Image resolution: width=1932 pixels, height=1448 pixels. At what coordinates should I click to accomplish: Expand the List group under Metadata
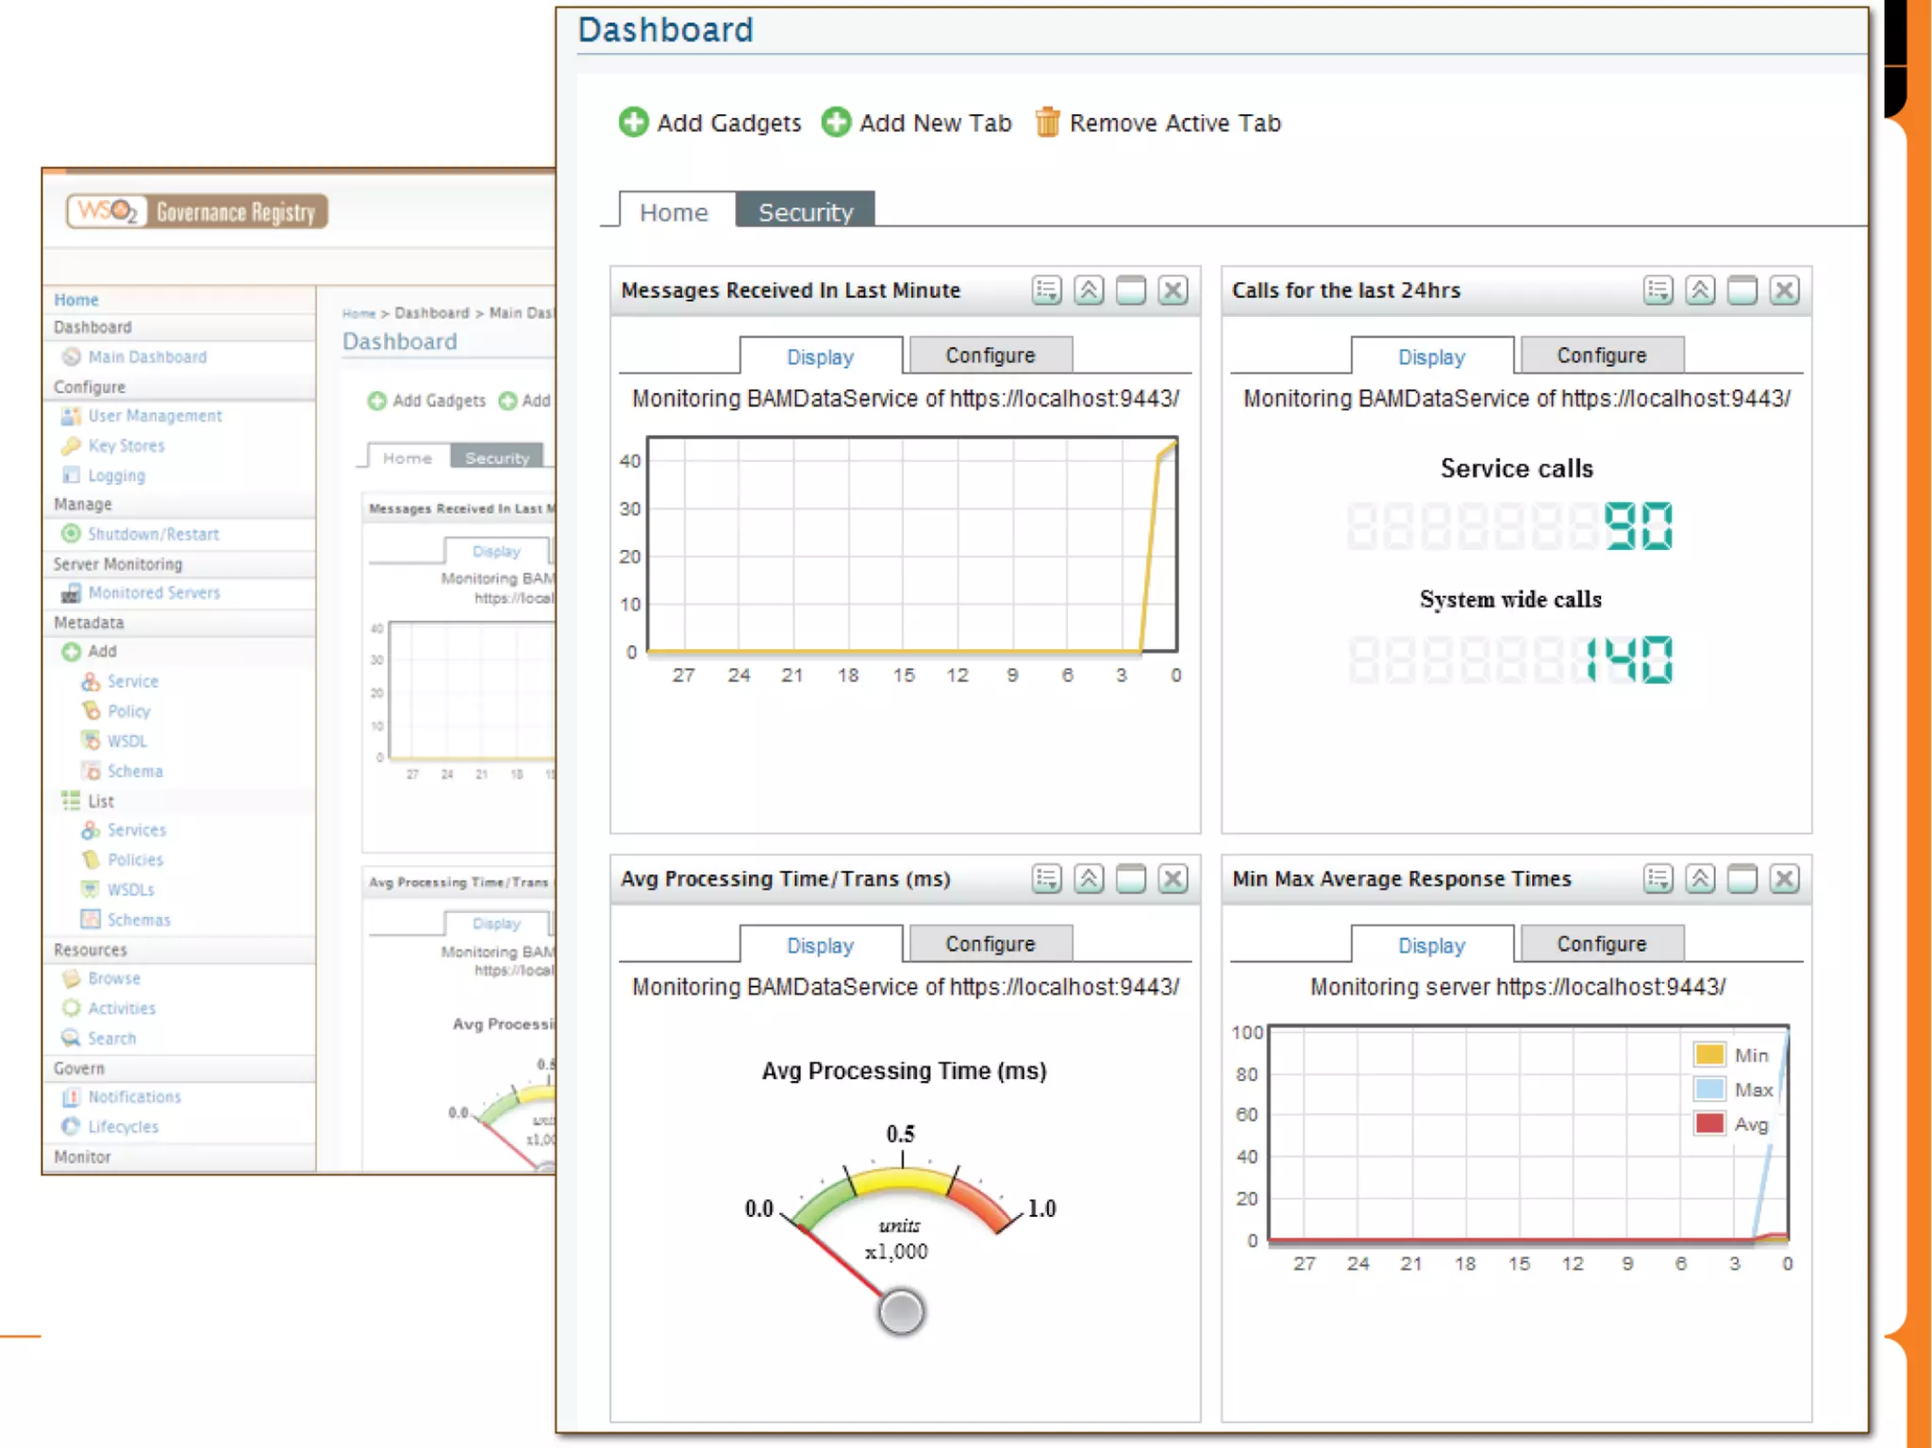101,801
